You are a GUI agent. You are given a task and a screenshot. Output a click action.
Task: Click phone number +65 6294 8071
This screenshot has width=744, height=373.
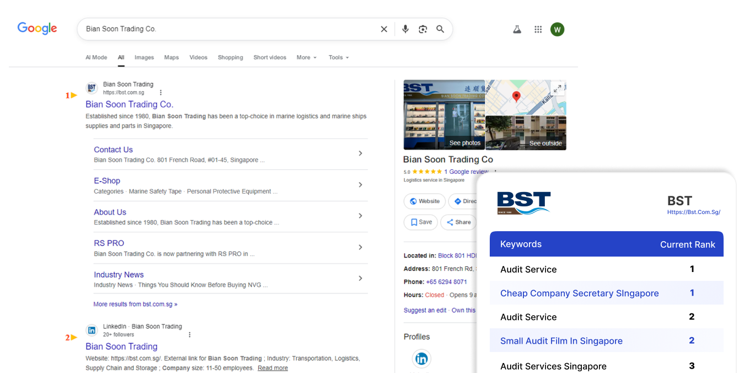tap(446, 282)
